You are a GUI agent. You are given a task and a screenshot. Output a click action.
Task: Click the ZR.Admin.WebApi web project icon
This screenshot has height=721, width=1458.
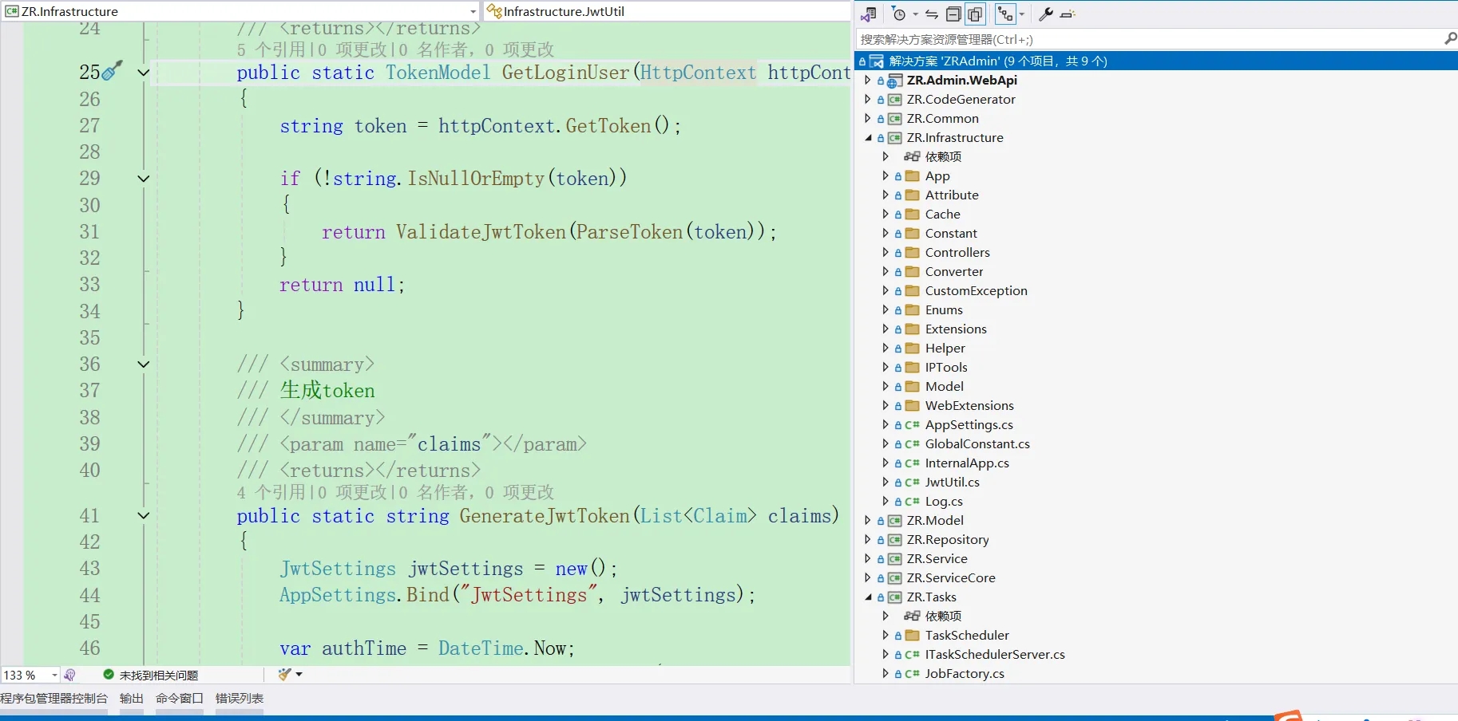(x=894, y=80)
